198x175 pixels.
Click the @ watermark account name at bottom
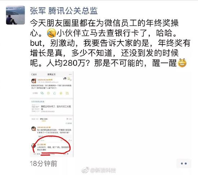(x=103, y=170)
